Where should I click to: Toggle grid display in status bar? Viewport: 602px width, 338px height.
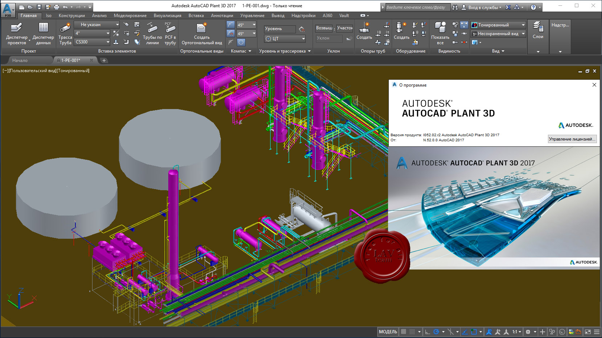(x=404, y=331)
